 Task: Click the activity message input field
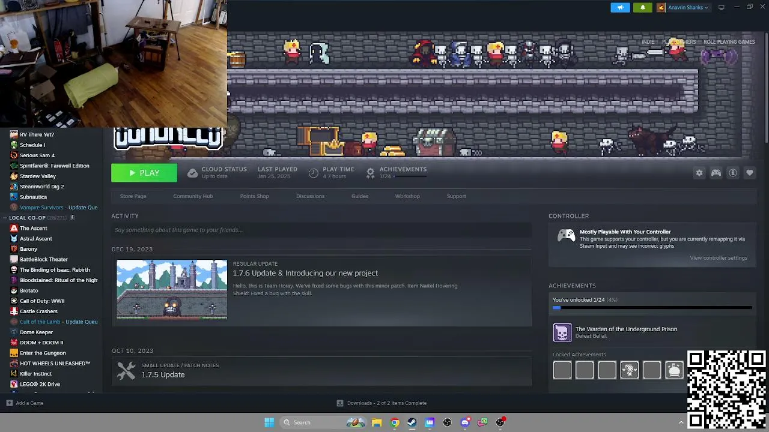(321, 230)
